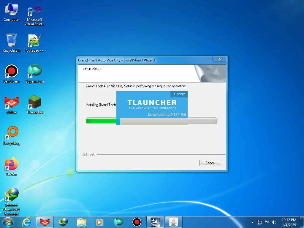Click the 'Downloading 9/184 MB' text
Viewport: 304px width, 228px height.
(x=167, y=115)
